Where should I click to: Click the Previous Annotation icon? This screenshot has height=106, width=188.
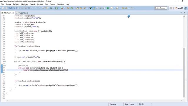pyautogui.click(x=117, y=8)
